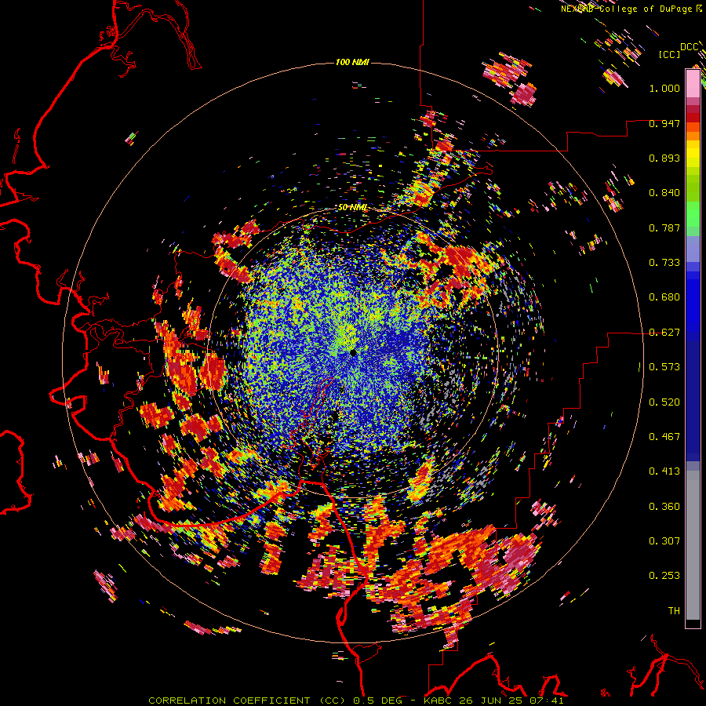Select the 0.520 scale value

(664, 402)
